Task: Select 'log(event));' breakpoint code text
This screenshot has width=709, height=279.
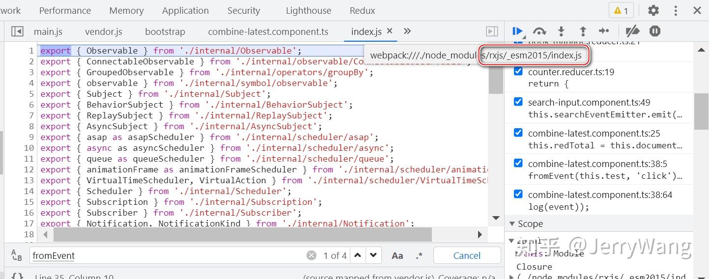Action: pyautogui.click(x=559, y=207)
